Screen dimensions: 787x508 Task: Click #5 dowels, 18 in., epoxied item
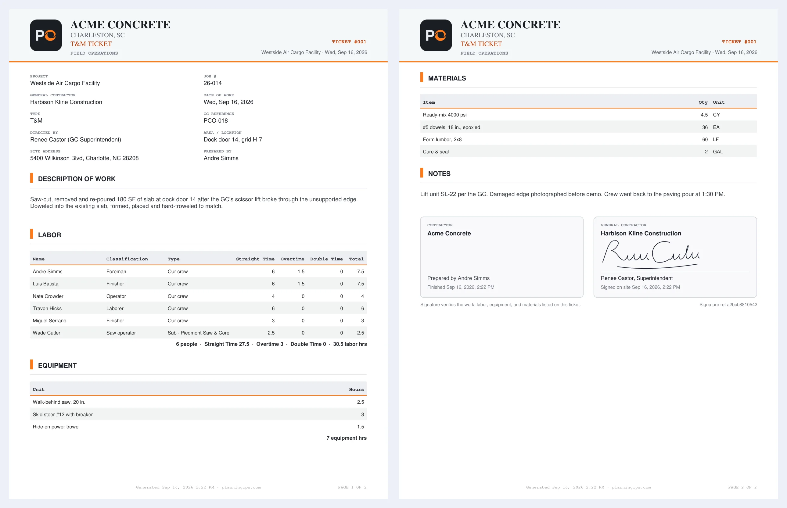coord(451,127)
